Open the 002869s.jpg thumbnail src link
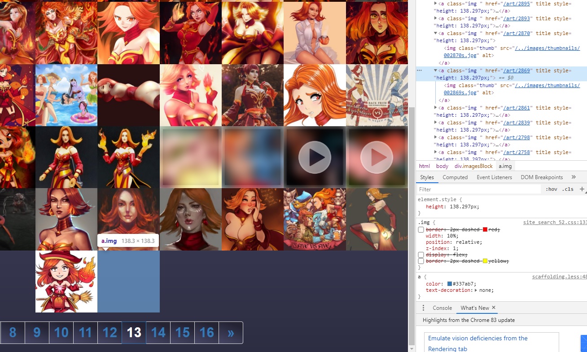The height and width of the screenshot is (352, 587). point(512,89)
